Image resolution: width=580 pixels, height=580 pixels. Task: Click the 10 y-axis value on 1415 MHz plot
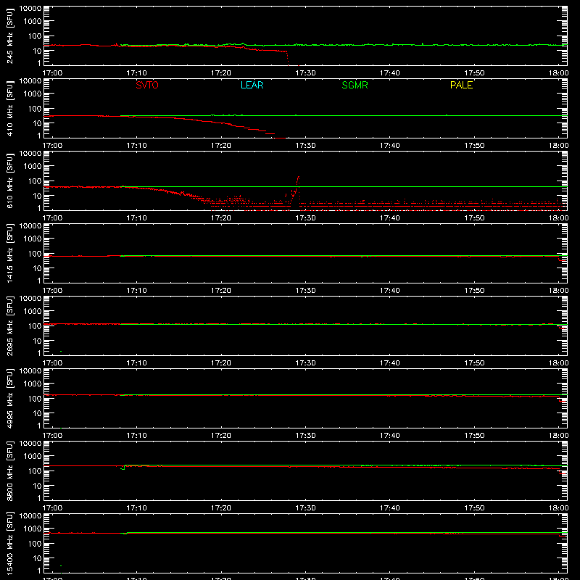[37, 268]
